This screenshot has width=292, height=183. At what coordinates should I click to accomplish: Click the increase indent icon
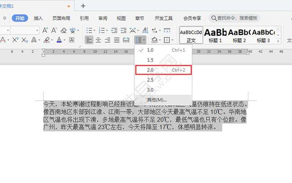(x=123, y=30)
